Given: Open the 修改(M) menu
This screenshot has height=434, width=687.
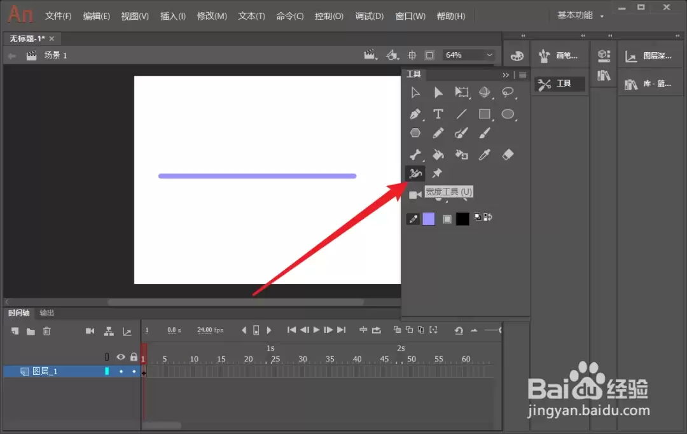Looking at the screenshot, I should [x=212, y=16].
